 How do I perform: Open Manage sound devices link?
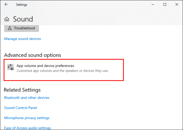[23, 39]
